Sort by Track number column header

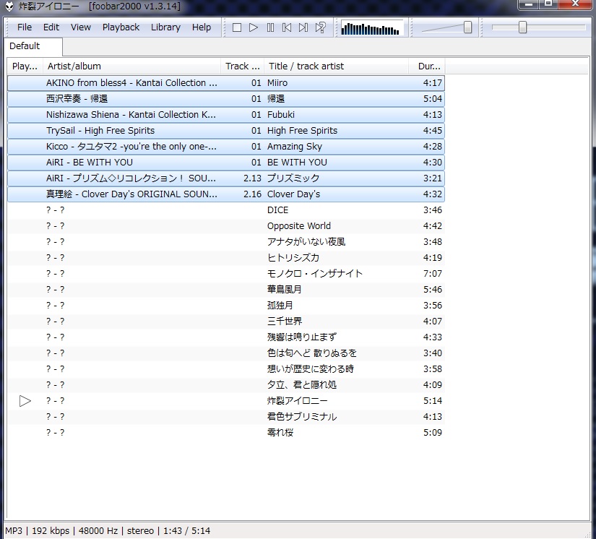242,66
